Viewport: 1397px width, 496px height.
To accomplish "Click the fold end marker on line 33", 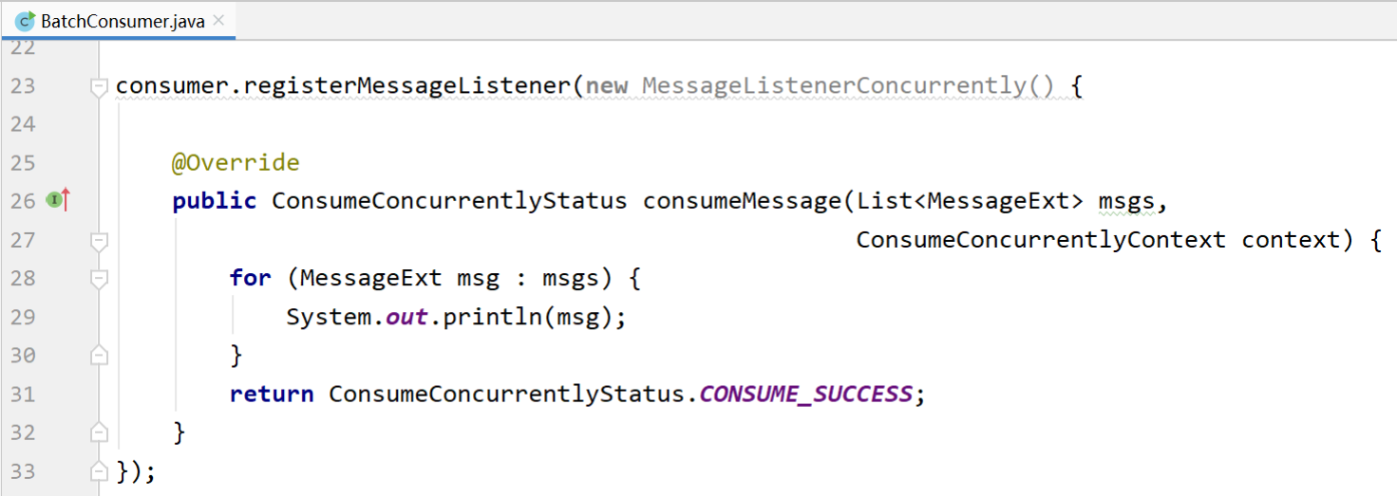I will click(x=99, y=471).
